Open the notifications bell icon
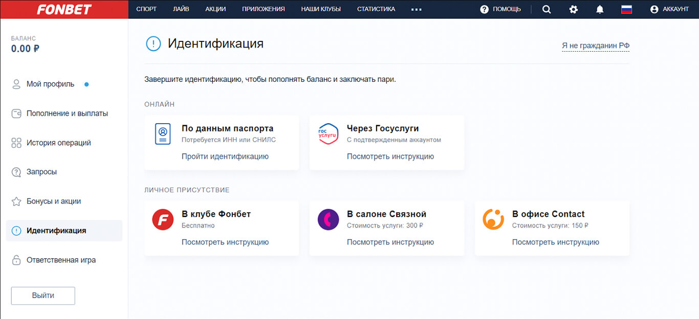699x319 pixels. tap(600, 9)
